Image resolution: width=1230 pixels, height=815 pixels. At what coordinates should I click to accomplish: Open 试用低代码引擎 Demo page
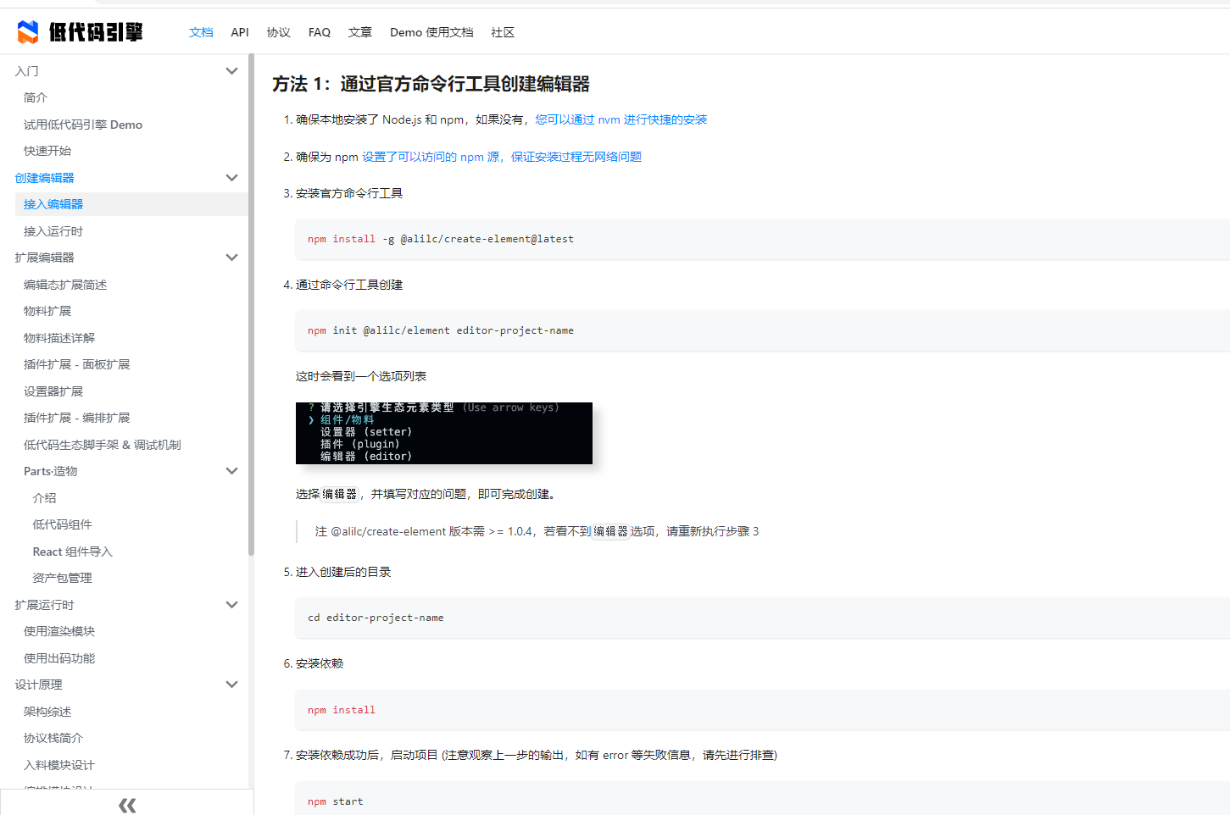(x=83, y=125)
